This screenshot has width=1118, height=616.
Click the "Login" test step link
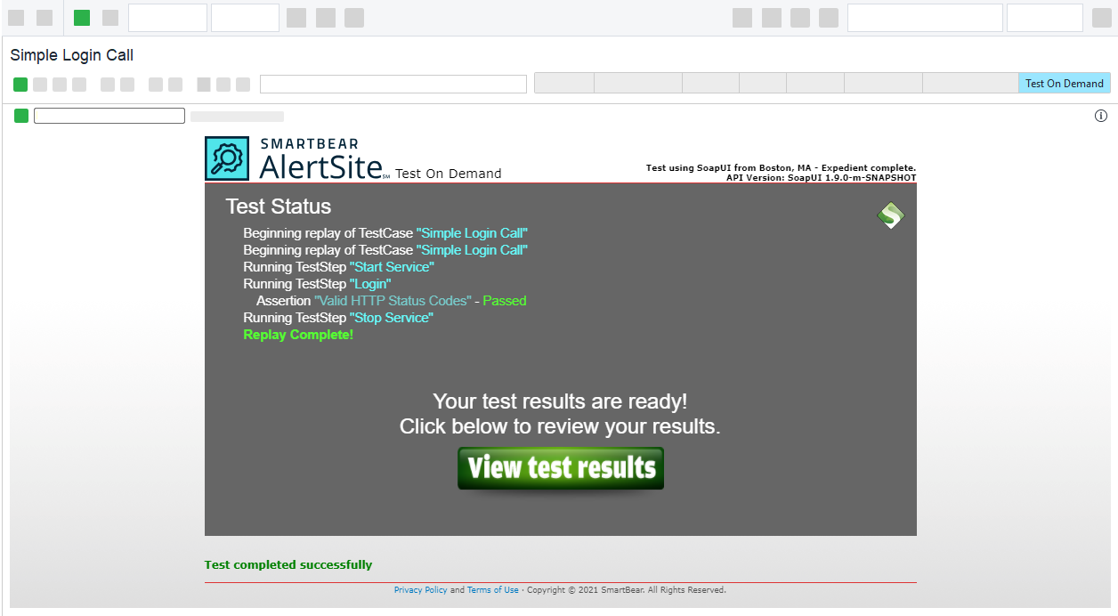tap(370, 284)
